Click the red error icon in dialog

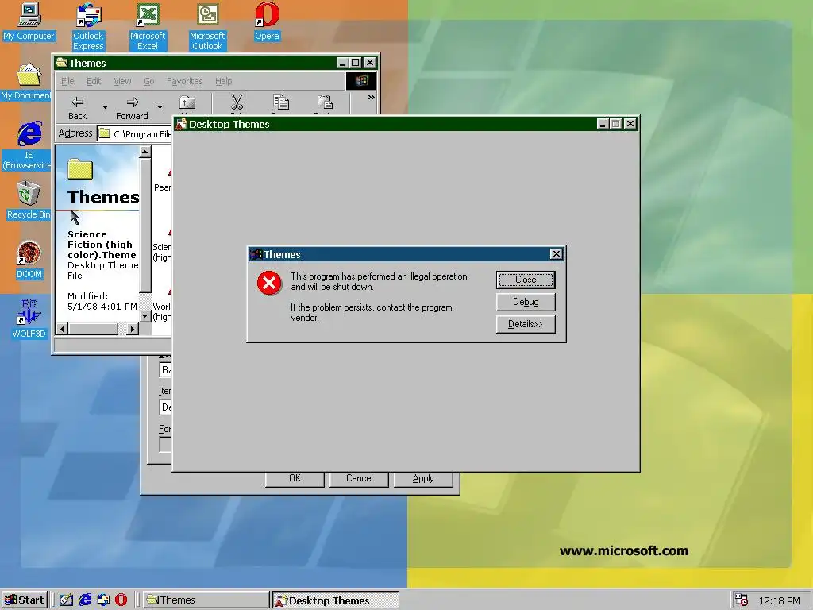pos(269,283)
